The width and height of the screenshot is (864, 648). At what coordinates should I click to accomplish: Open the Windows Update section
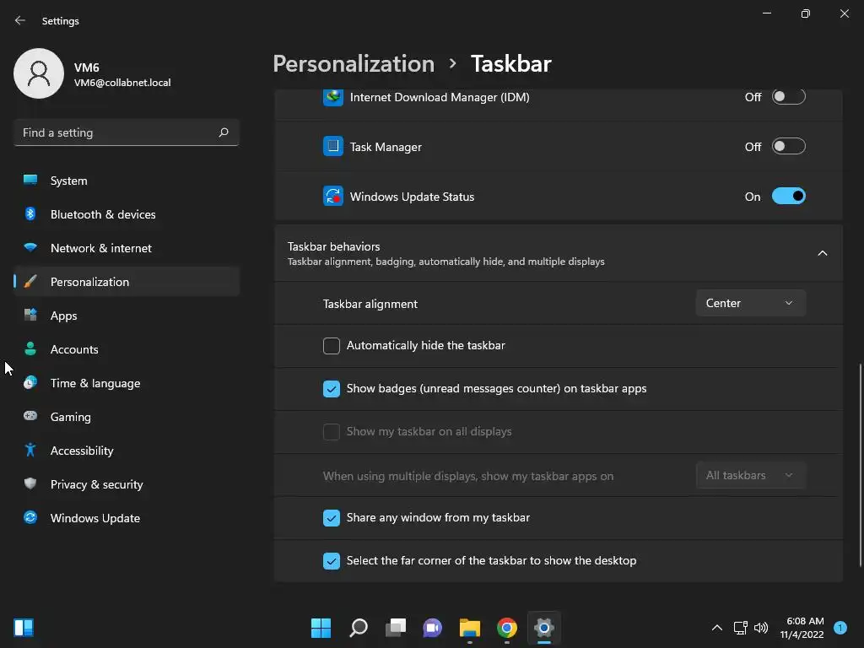pos(94,518)
